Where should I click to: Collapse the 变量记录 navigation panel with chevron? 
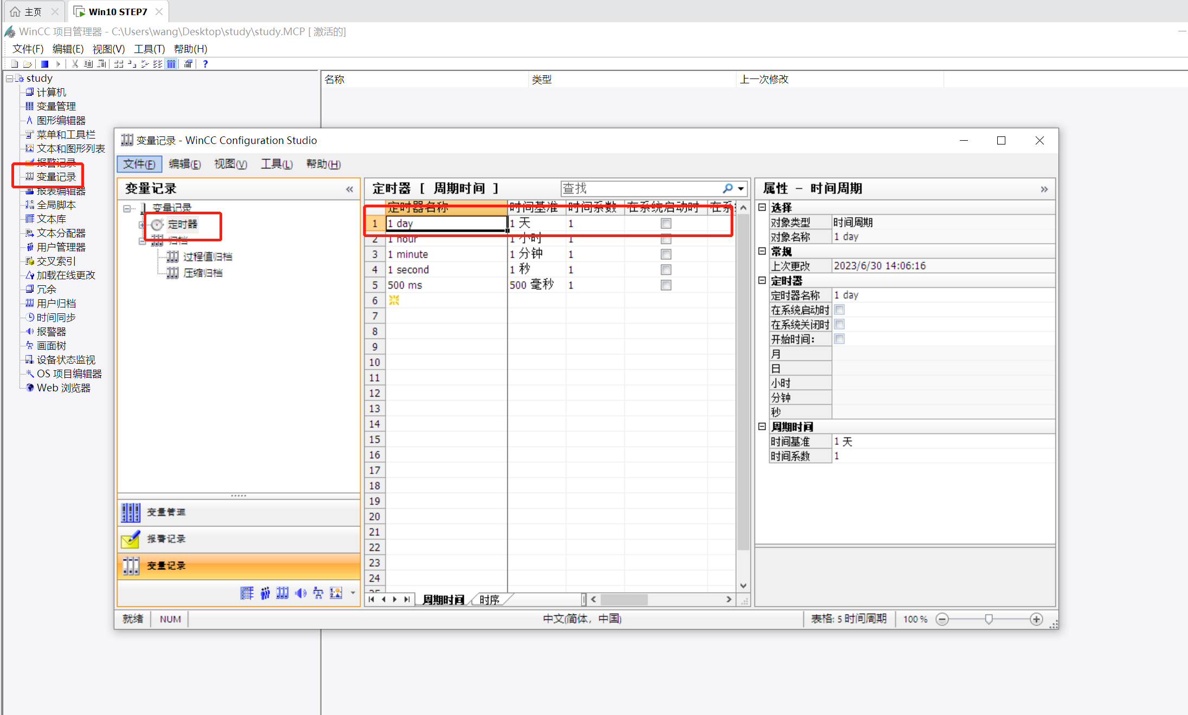[350, 189]
